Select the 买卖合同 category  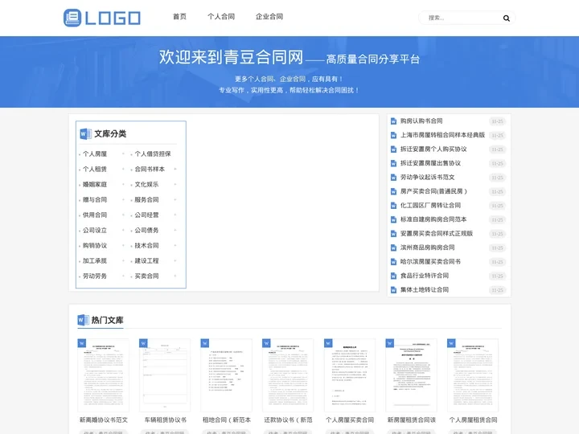146,276
